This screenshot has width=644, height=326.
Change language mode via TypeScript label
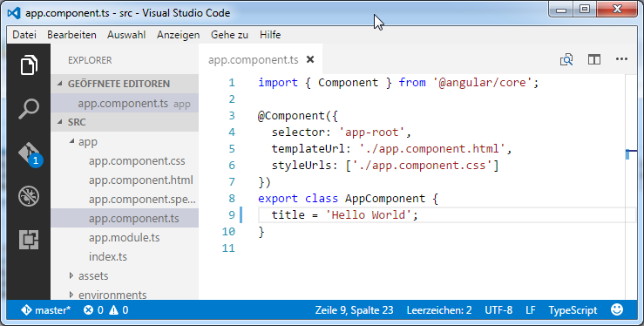pyautogui.click(x=573, y=310)
